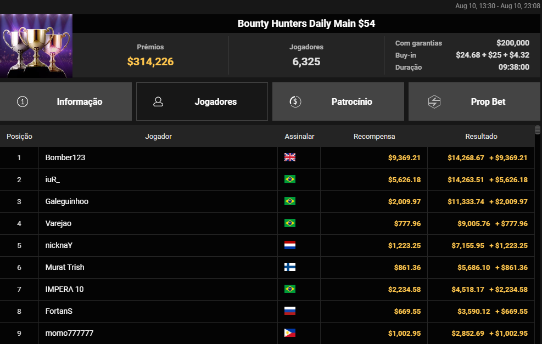Click the Brazil flag in iuR_ row
542x344 pixels.
[x=289, y=179]
